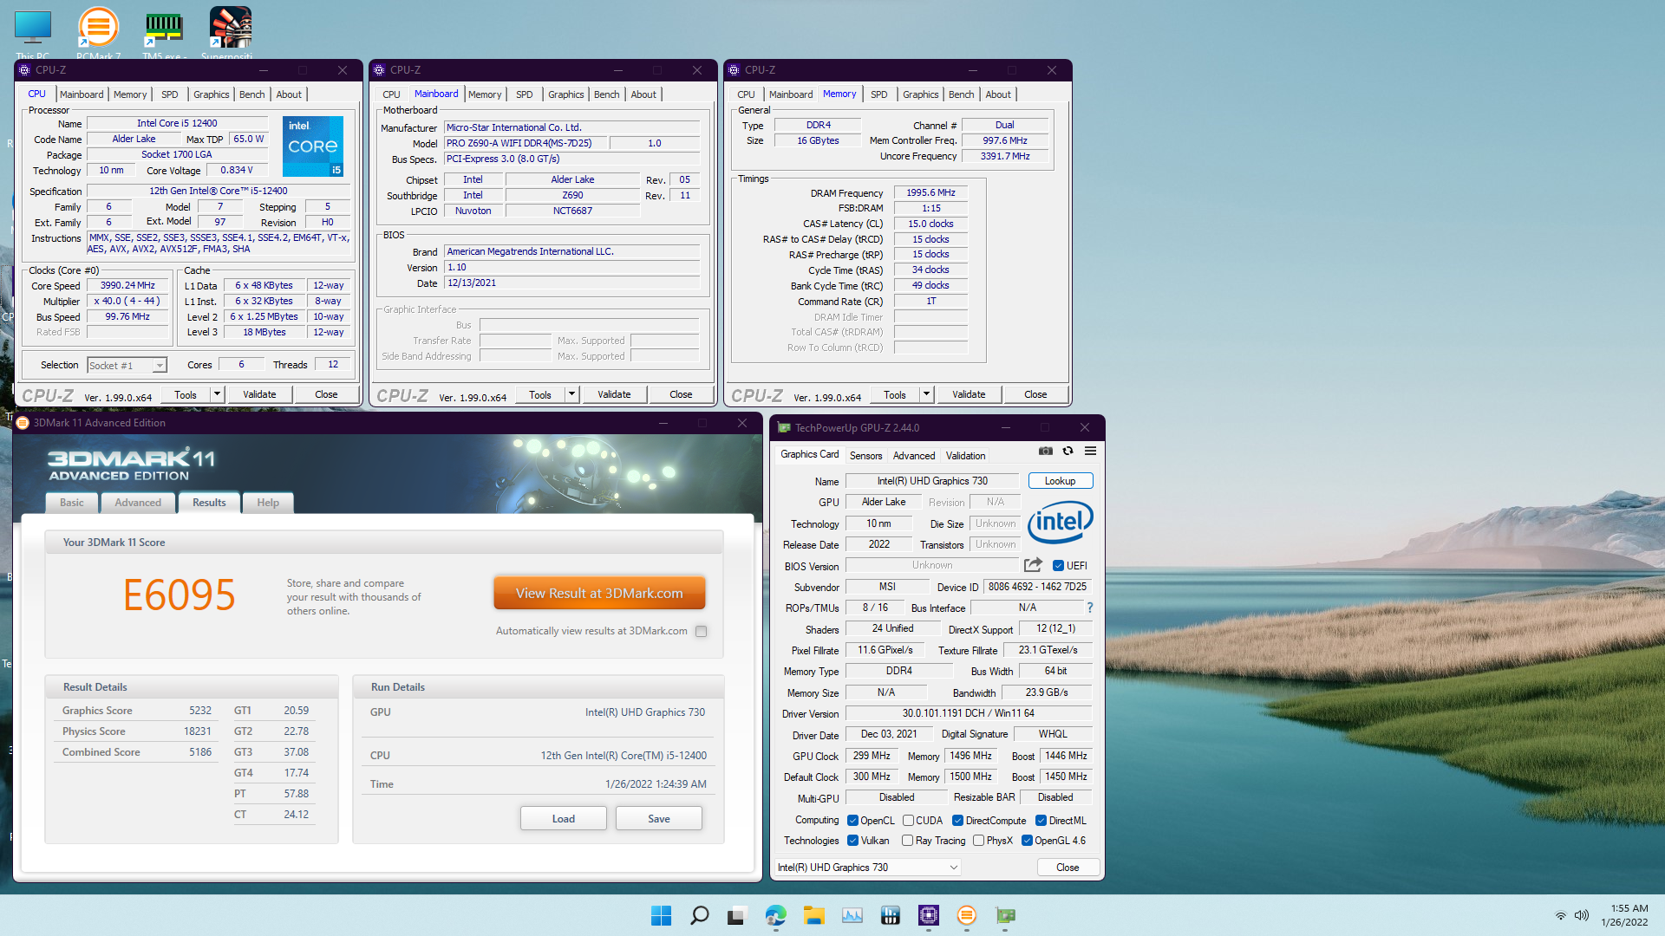Open SPD tab in CPU-Z Mainboard window
1665x936 pixels.
point(524,94)
